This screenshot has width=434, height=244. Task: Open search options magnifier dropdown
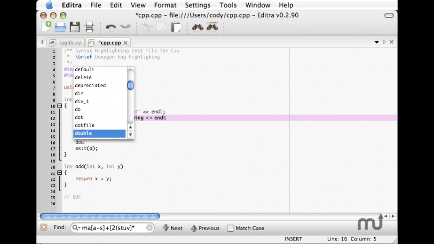[76, 228]
